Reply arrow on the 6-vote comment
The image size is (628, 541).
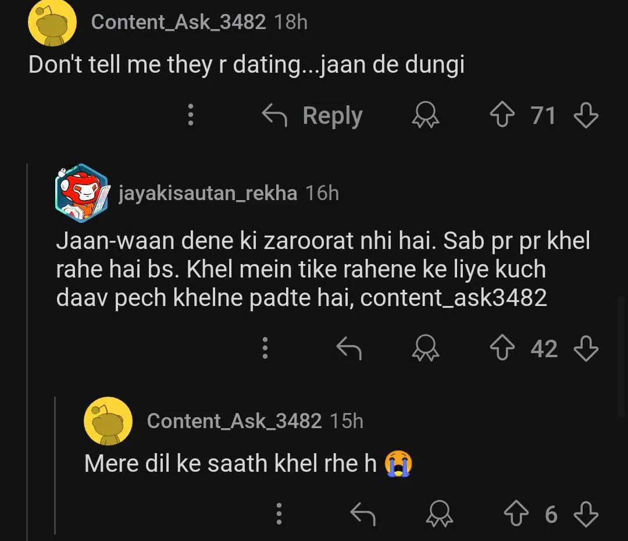tap(363, 514)
